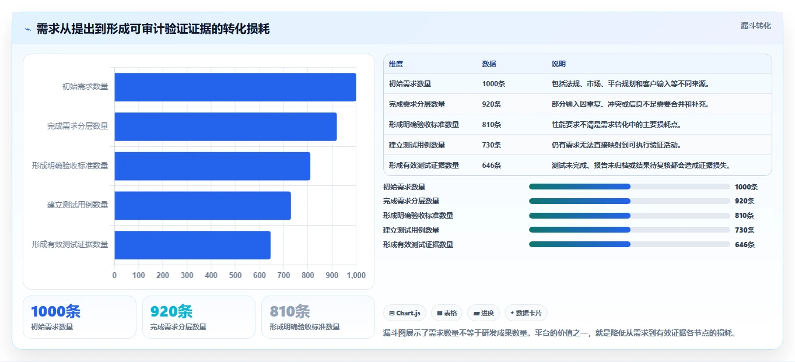Click the 形成明确验收标准数量 table row label

point(424,125)
